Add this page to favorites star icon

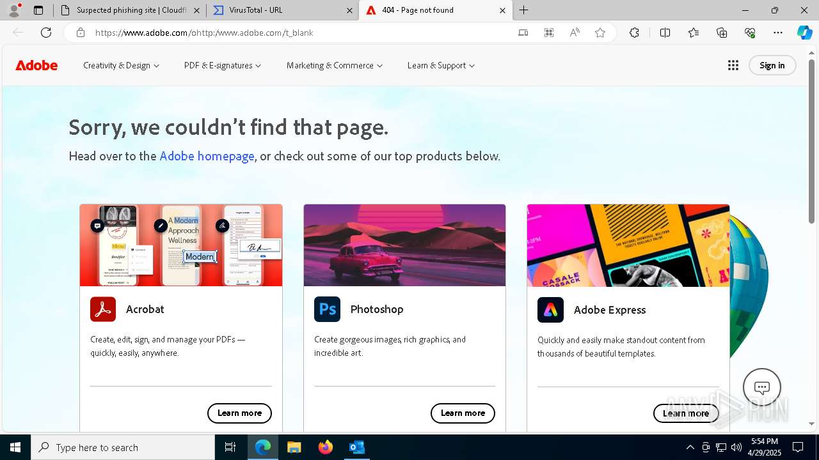(x=600, y=33)
